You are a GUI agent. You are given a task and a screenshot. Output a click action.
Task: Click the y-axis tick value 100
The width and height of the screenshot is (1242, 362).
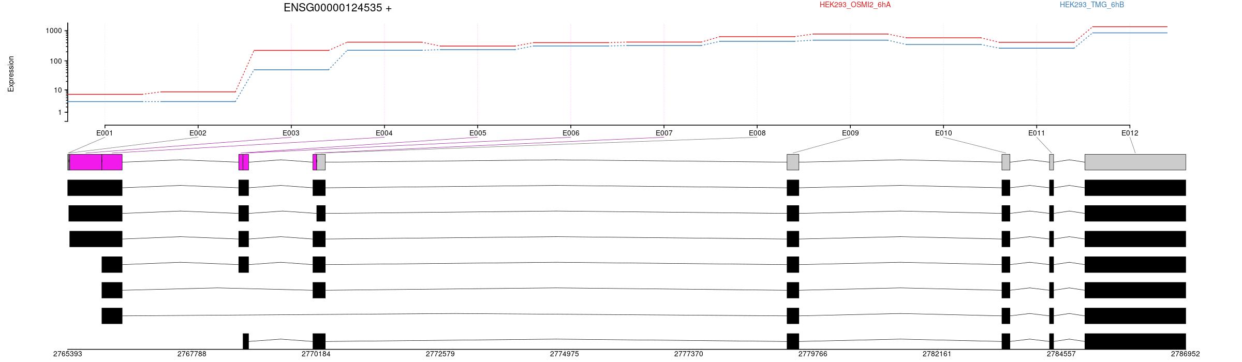[56, 61]
